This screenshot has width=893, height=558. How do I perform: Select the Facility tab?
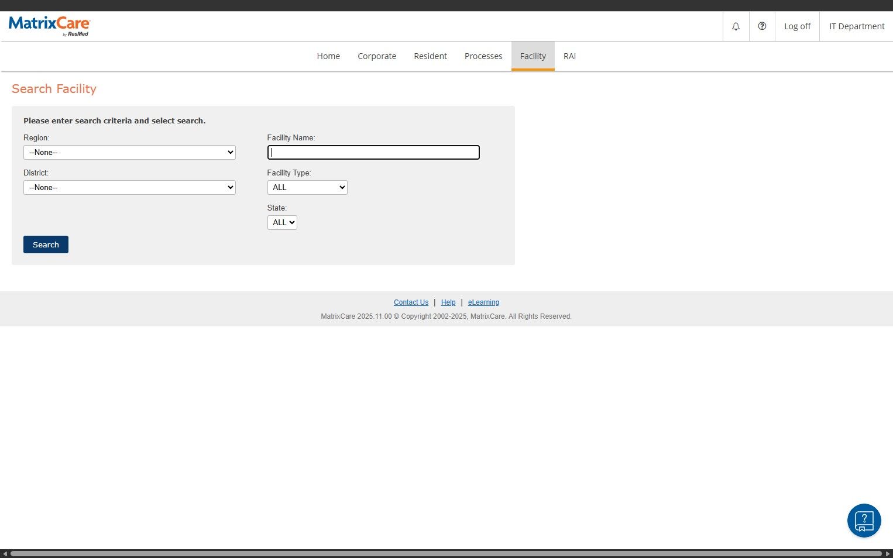[x=533, y=56]
